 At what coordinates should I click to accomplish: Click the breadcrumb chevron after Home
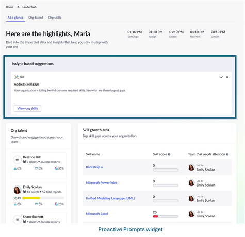coord(18,7)
